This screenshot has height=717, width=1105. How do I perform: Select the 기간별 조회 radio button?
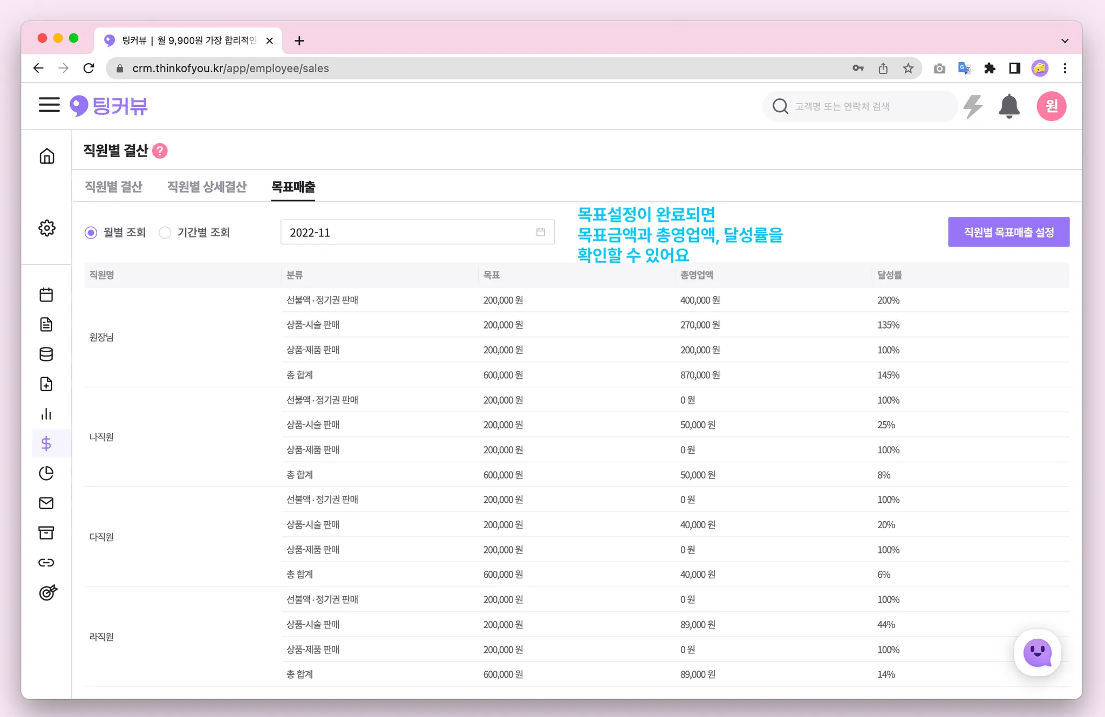pos(165,233)
